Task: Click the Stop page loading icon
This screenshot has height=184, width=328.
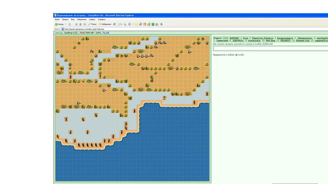Action: click(x=76, y=24)
